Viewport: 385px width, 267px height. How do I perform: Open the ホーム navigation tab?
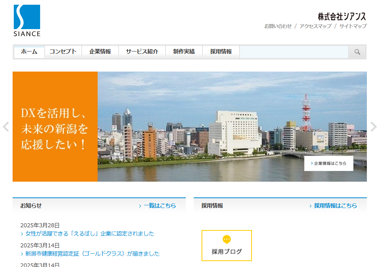click(x=29, y=52)
